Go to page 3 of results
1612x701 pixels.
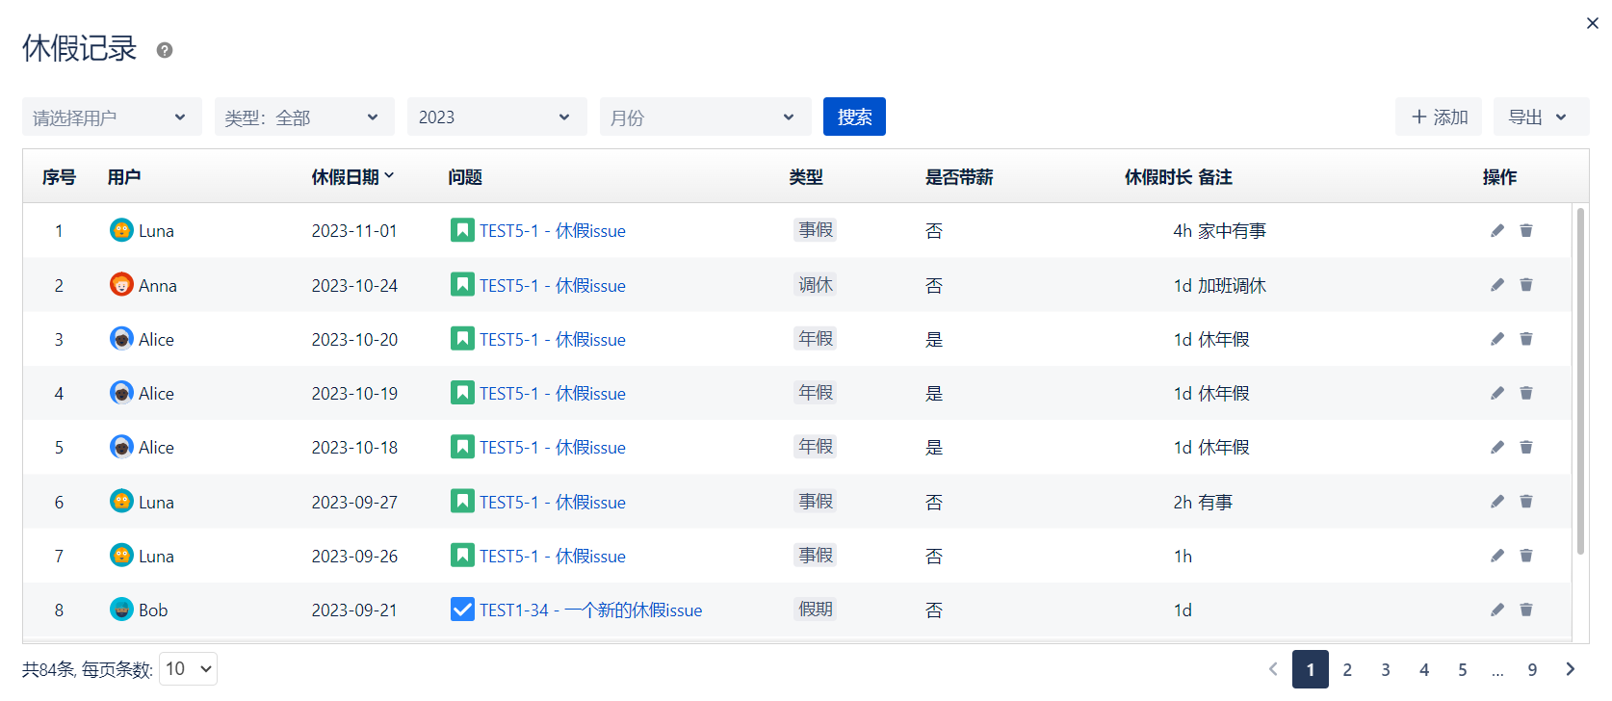click(x=1385, y=670)
